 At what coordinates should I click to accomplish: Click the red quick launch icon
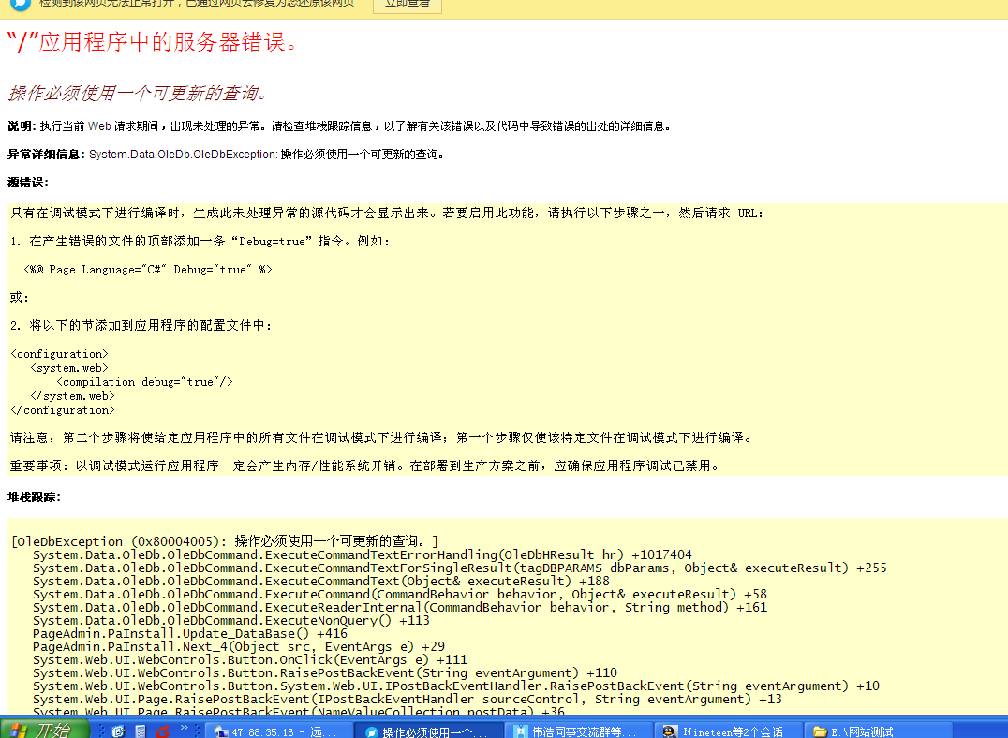point(162,731)
